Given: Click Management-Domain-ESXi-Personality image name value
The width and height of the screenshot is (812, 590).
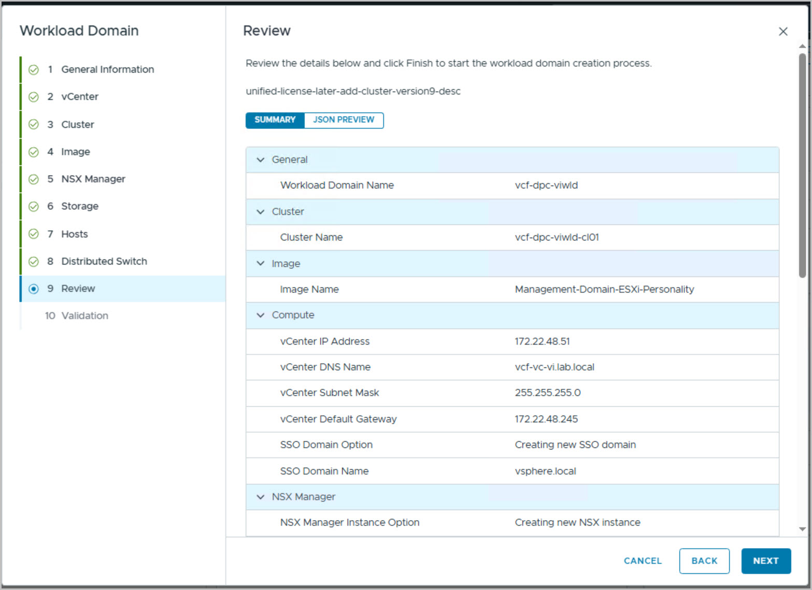Looking at the screenshot, I should click(604, 290).
